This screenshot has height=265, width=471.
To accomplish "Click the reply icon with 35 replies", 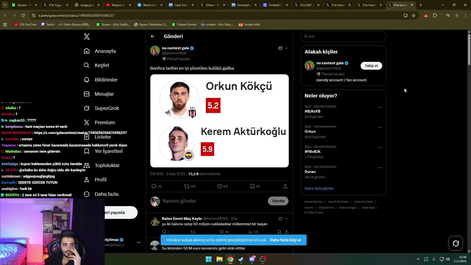I will click(154, 186).
